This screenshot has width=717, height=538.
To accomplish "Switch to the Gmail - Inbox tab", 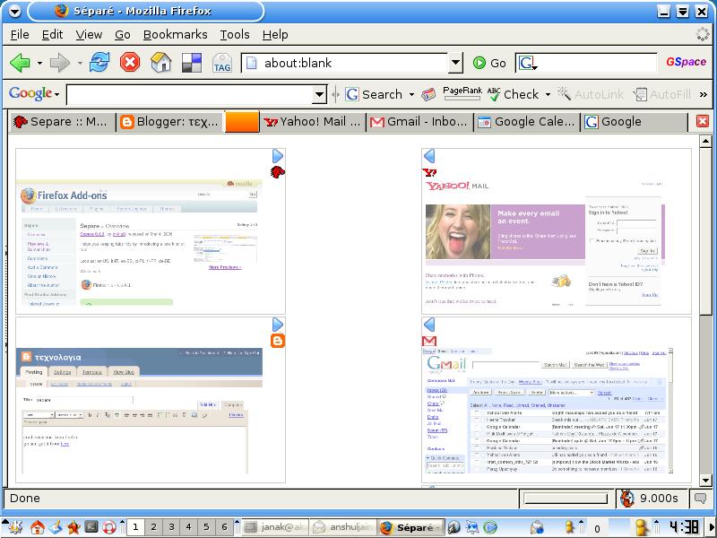I will point(419,122).
